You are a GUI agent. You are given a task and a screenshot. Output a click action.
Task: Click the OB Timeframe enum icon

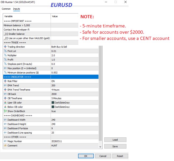(5, 98)
